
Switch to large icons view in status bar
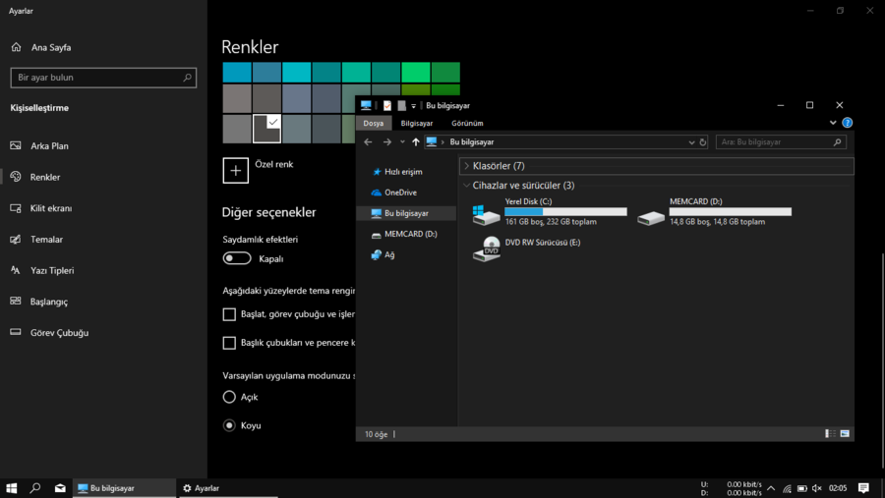click(x=845, y=433)
